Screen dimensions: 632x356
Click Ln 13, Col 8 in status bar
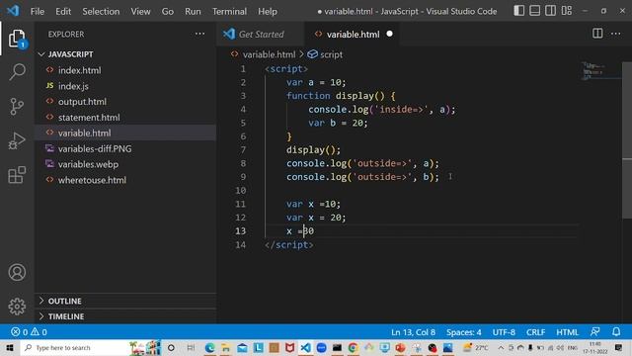click(x=413, y=332)
